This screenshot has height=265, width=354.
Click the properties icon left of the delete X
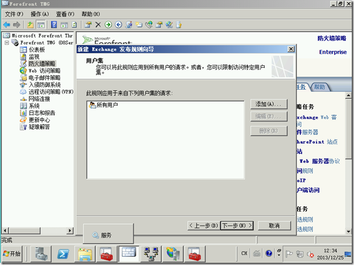pos(88,24)
